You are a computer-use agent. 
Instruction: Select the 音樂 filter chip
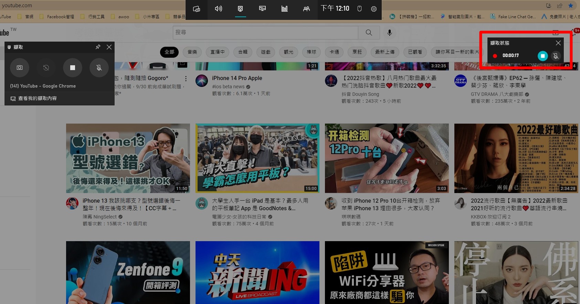(x=192, y=52)
